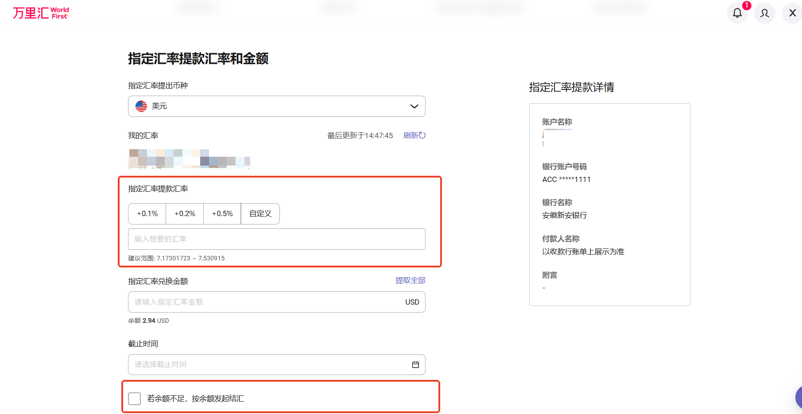Click the red notification badge
802x414 pixels.
pos(747,5)
